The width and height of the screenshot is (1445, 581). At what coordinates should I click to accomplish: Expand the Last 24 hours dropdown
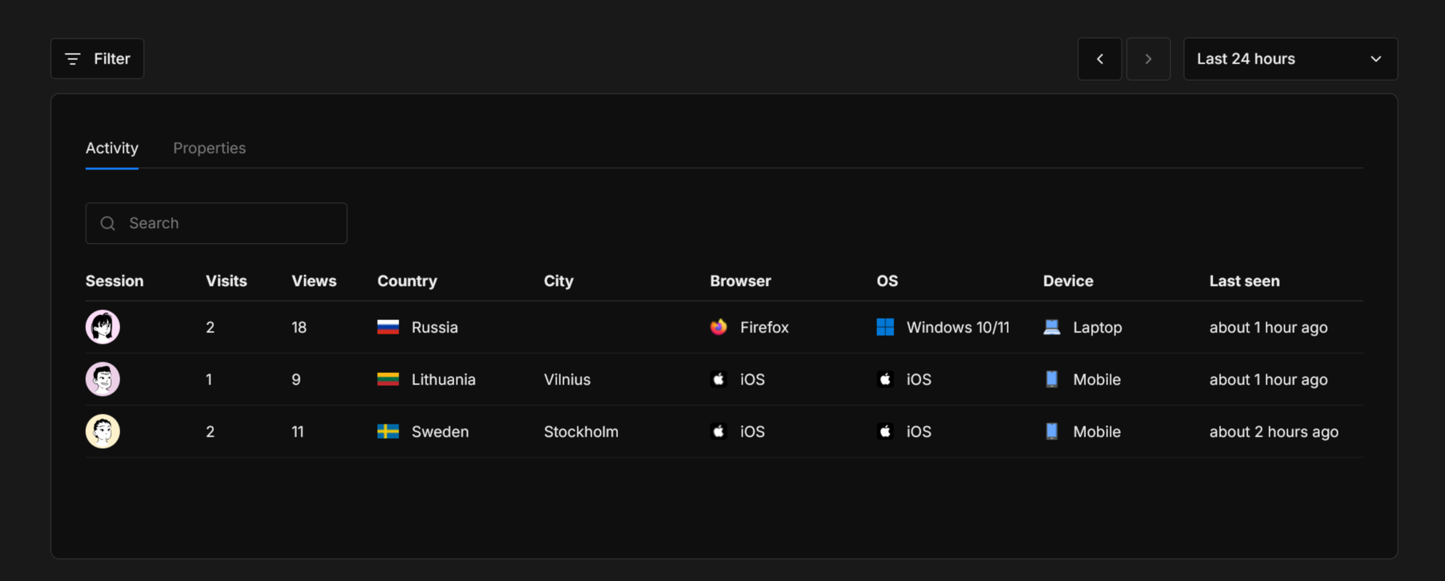tap(1290, 59)
